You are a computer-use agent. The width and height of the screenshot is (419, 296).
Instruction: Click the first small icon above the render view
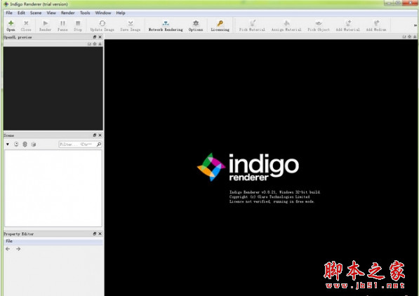pos(404,36)
